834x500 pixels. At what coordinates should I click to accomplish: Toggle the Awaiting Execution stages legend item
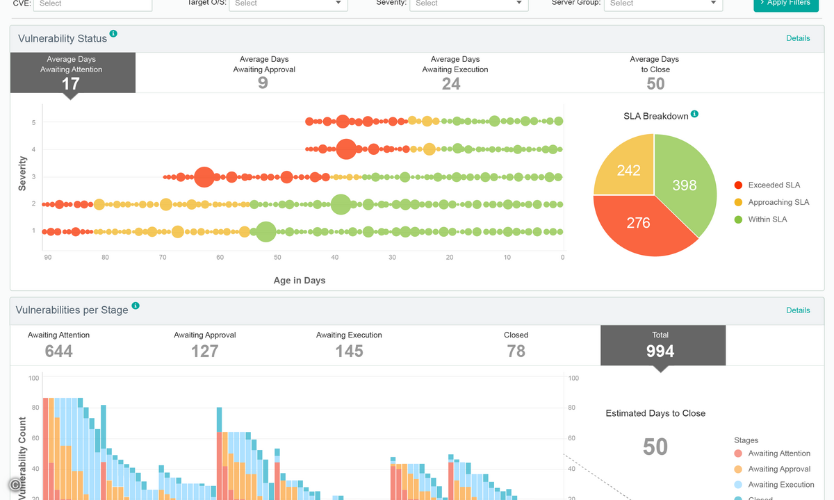[774, 485]
